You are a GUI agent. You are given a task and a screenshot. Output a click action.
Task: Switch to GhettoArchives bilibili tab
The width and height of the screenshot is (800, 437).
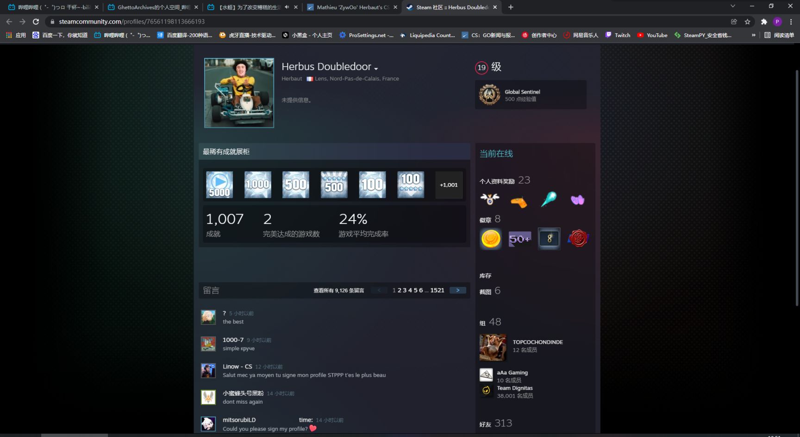tap(153, 7)
